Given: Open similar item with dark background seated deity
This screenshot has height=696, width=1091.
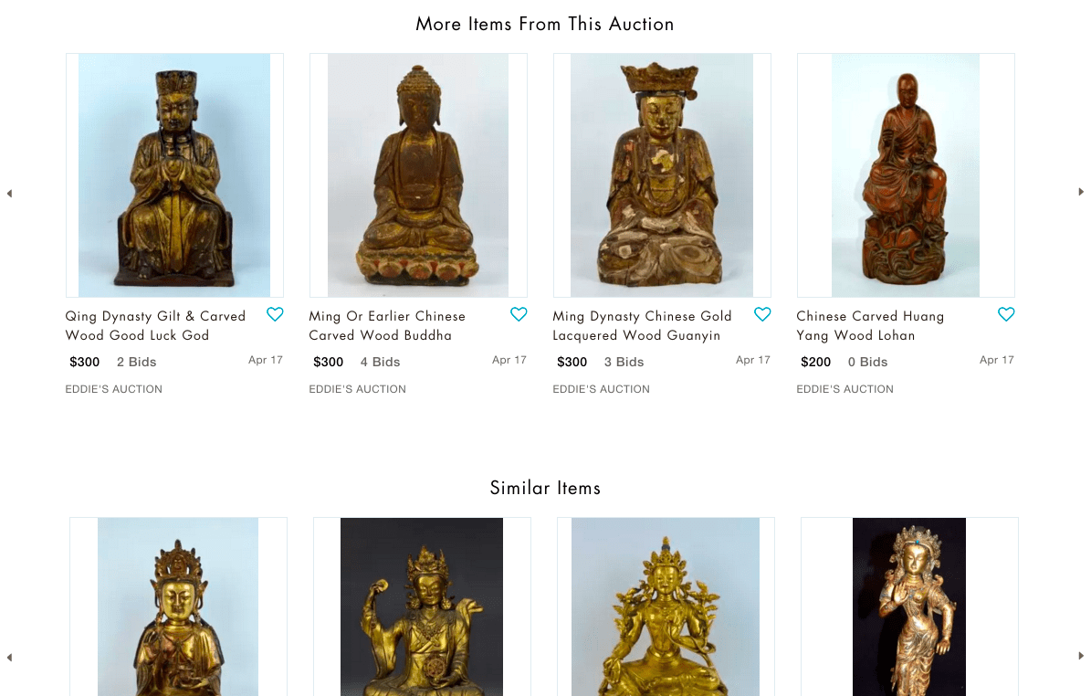Looking at the screenshot, I should [x=422, y=606].
